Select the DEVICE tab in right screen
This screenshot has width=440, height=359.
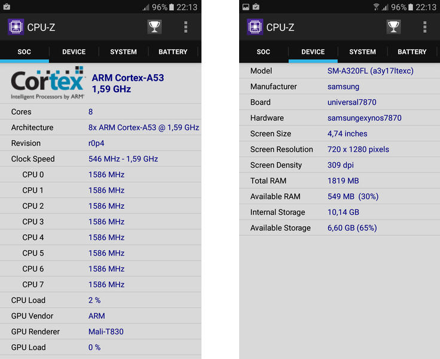313,51
